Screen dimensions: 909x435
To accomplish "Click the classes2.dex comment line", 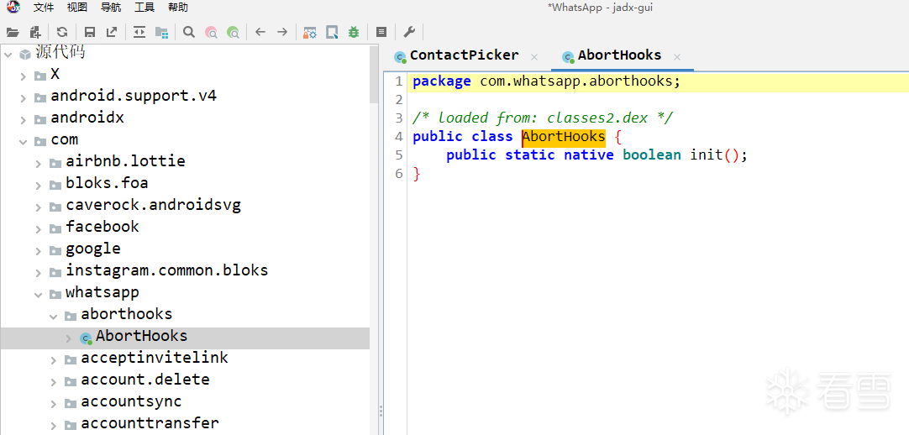I will click(543, 118).
